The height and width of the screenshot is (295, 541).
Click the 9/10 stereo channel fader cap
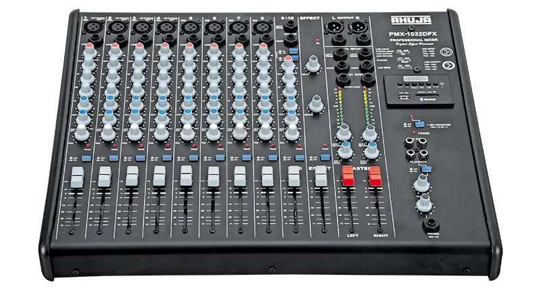click(x=294, y=176)
